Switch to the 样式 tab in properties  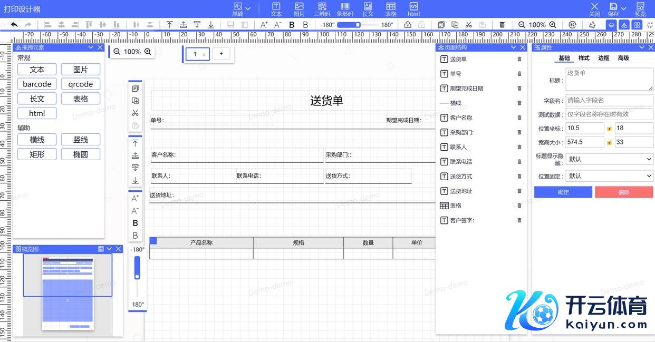click(x=584, y=58)
